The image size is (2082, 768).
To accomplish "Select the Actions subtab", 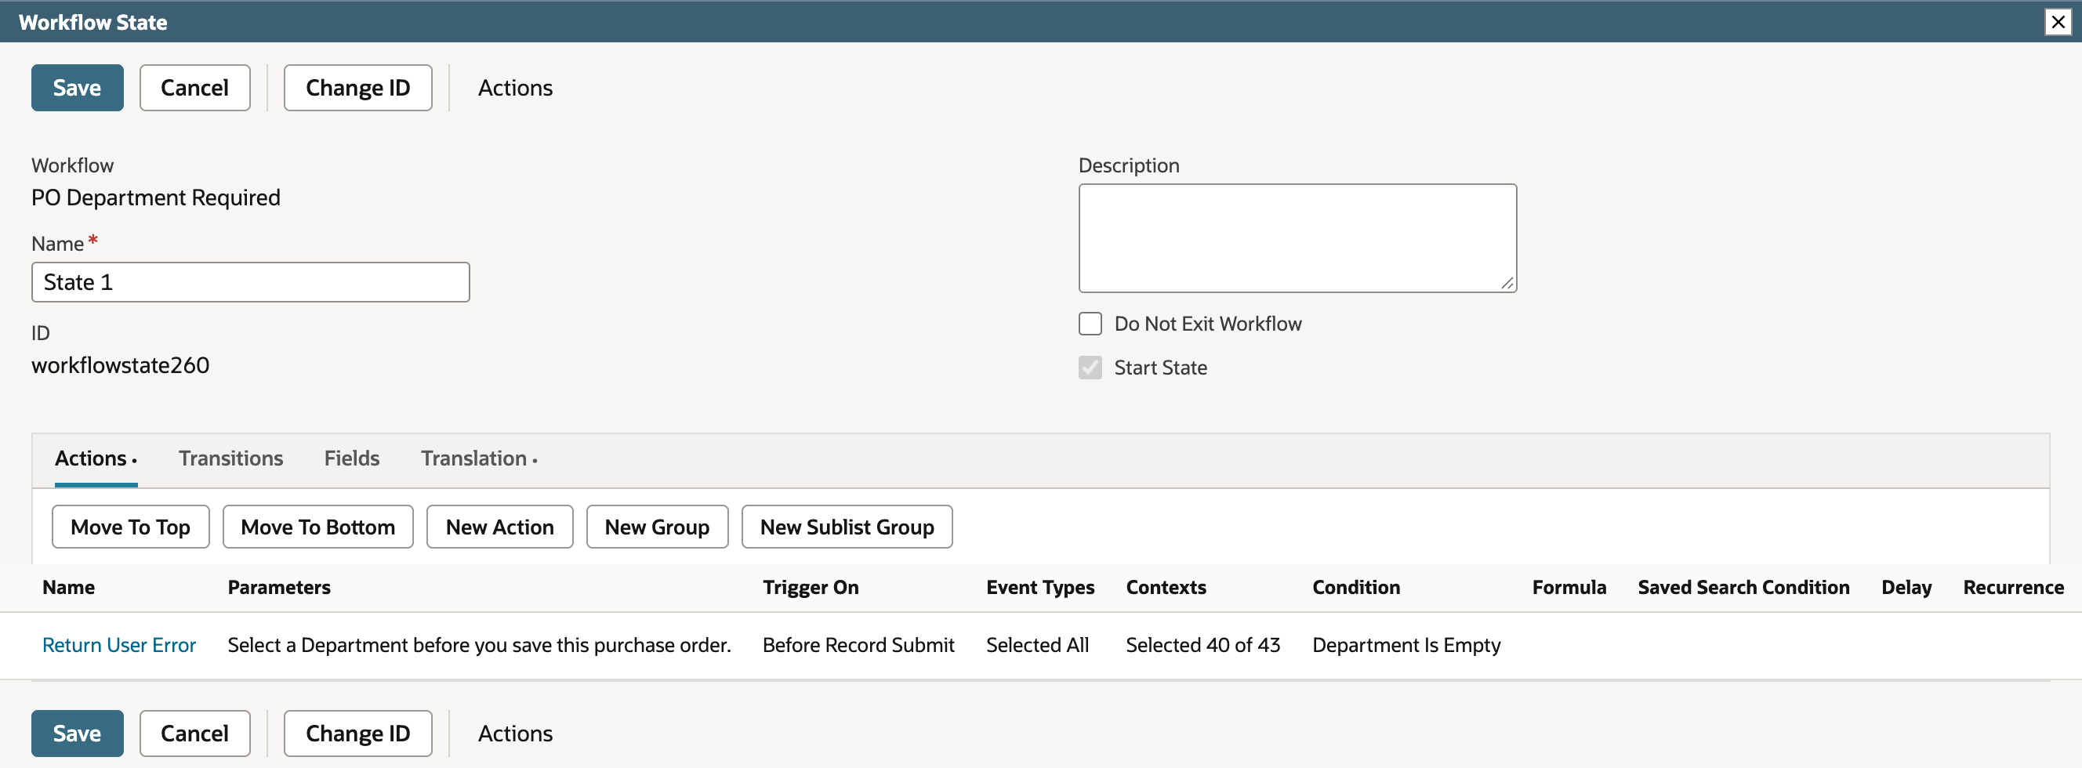I will pyautogui.click(x=96, y=458).
